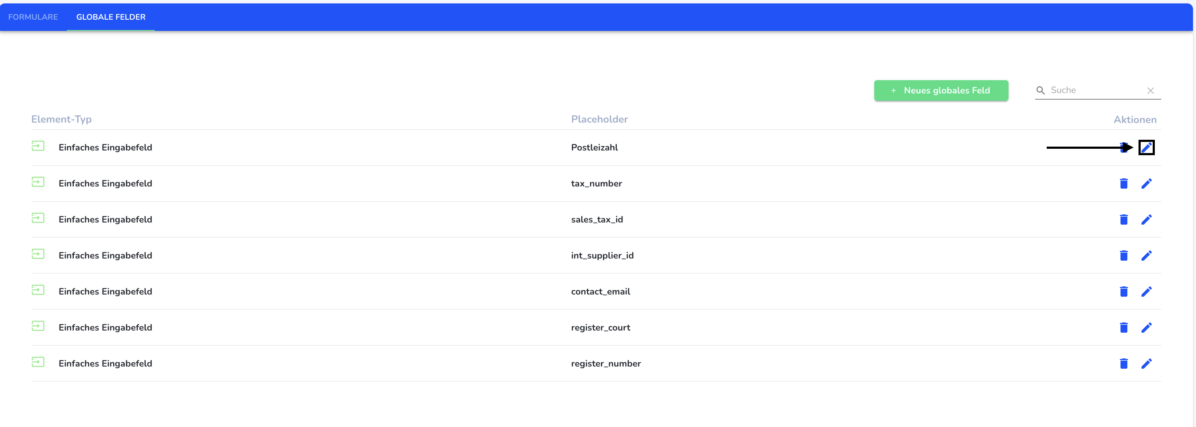Select the int_supplier_id placeholder text
The image size is (1196, 427).
tap(602, 256)
